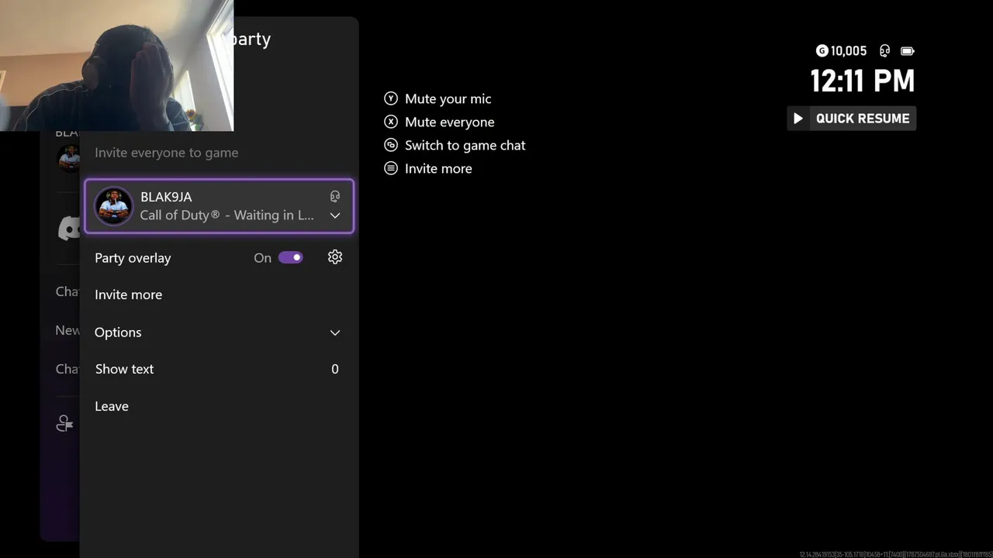Click the X button icon beside Mute everyone
The image size is (993, 558).
point(391,122)
